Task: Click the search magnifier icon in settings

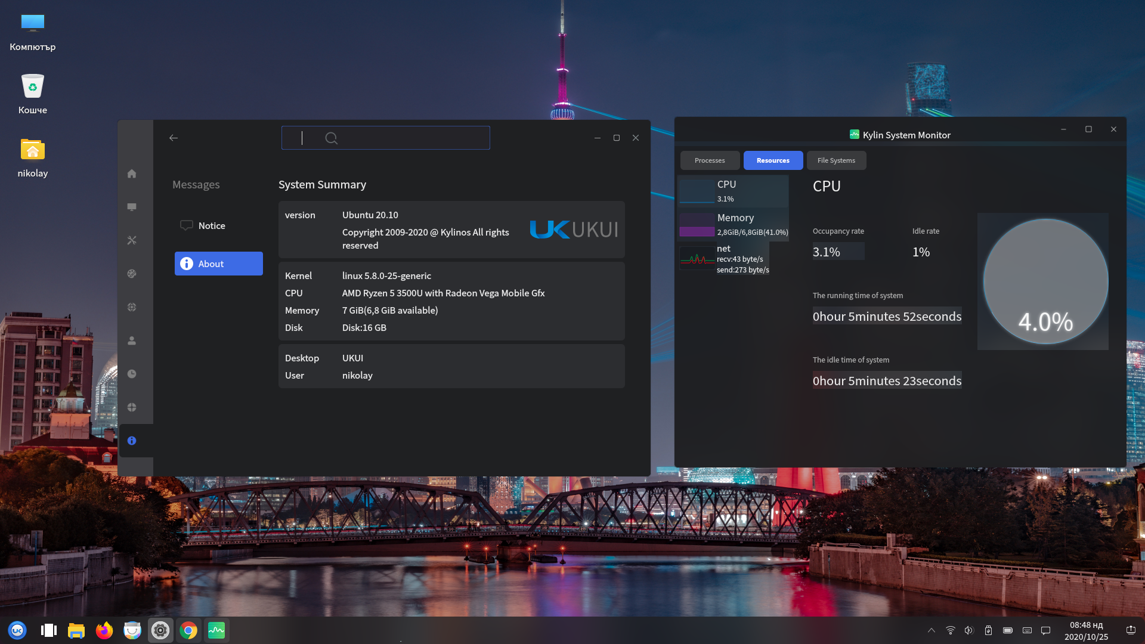Action: 332,138
